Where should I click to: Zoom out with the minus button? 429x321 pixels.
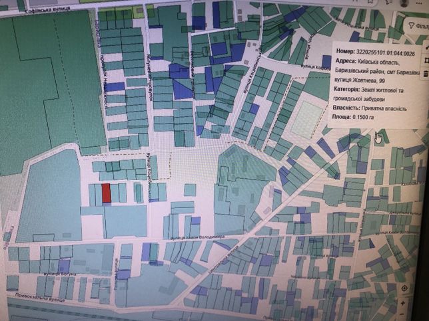pyautogui.click(x=402, y=315)
